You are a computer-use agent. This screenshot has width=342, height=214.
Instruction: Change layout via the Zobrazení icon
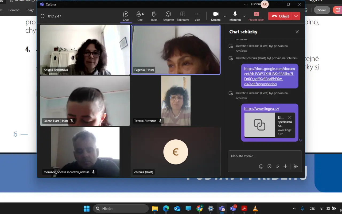(x=183, y=16)
